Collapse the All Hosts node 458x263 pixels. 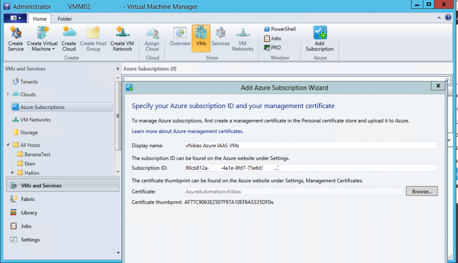click(8, 145)
